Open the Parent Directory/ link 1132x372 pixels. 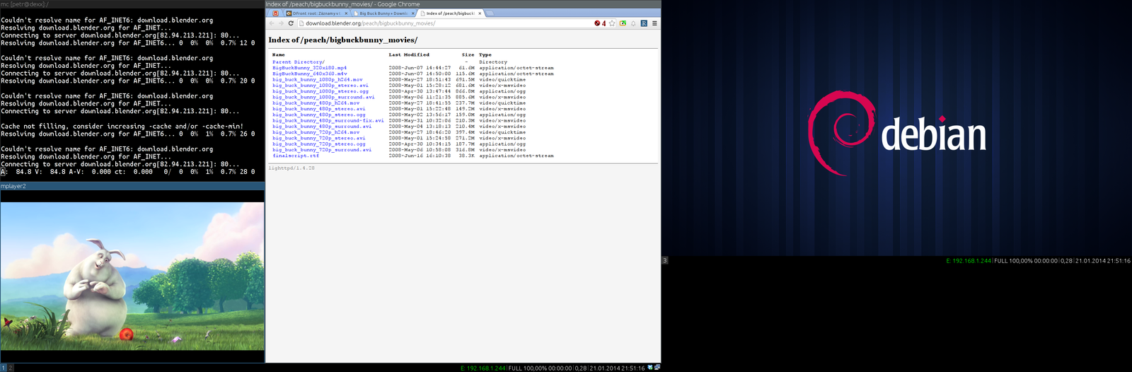pyautogui.click(x=298, y=62)
